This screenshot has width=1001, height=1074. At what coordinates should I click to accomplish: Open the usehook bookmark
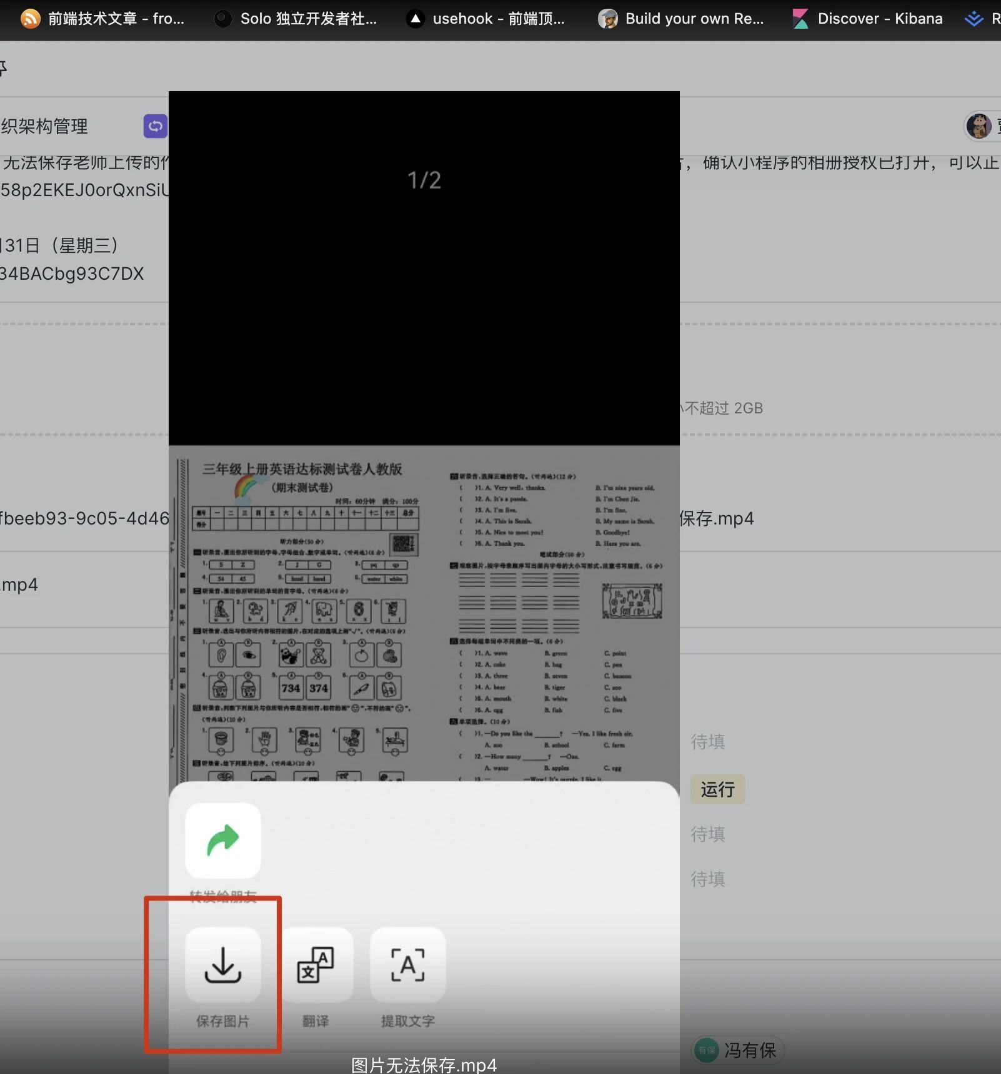coord(486,19)
